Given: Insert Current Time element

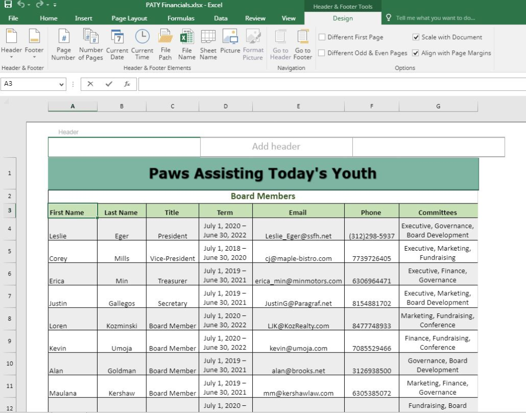Looking at the screenshot, I should tap(142, 44).
